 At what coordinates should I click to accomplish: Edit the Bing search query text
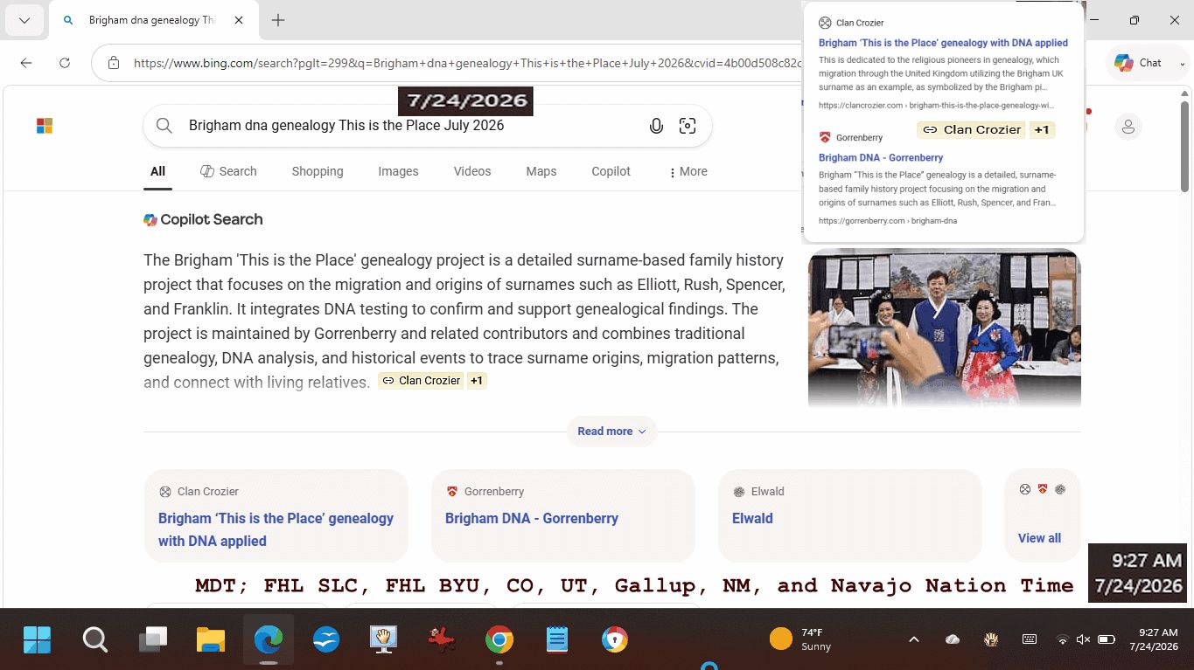tap(346, 126)
